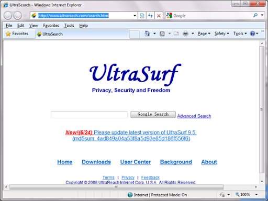Click the command bar overflow chevron
This screenshot has height=201, width=268.
click(262, 31)
